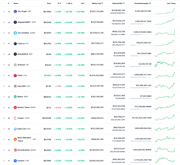Add Basic Attention Token to watchlist star
180x165 pixels.
(4, 139)
